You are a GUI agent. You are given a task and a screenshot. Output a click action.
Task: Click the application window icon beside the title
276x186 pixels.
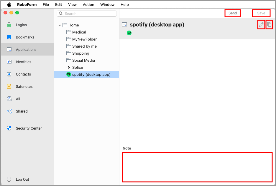pyautogui.click(x=124, y=24)
